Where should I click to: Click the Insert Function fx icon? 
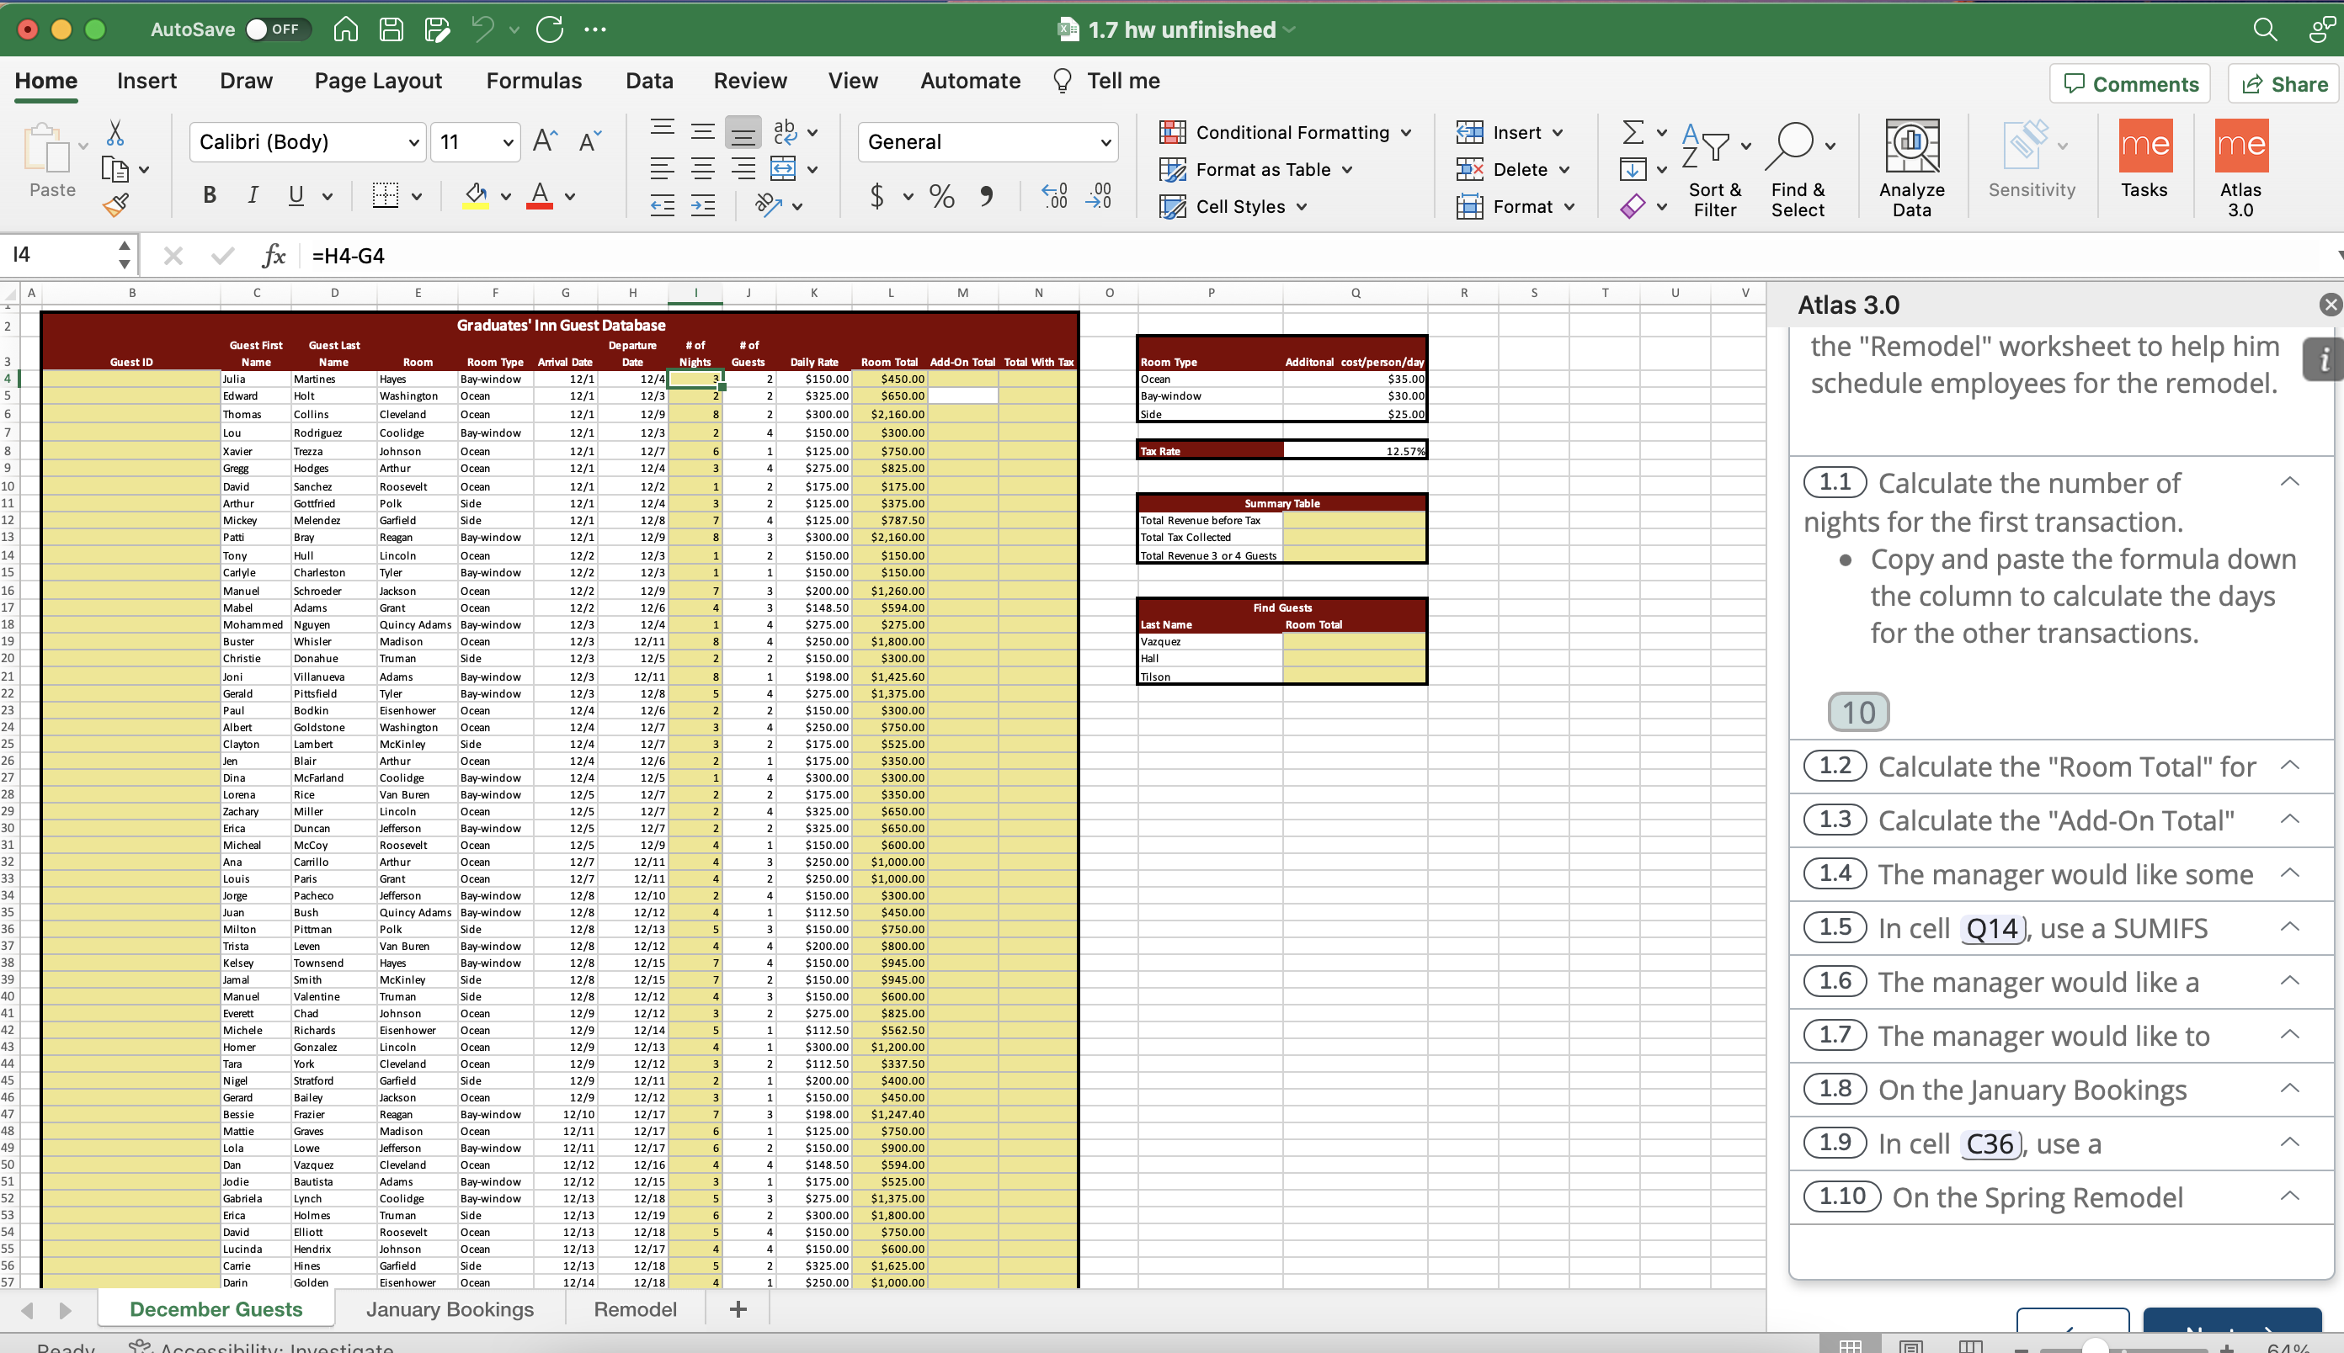(x=274, y=256)
